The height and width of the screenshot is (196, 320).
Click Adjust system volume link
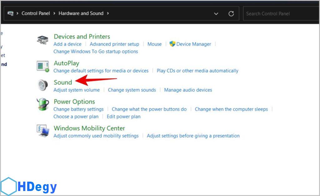(77, 90)
